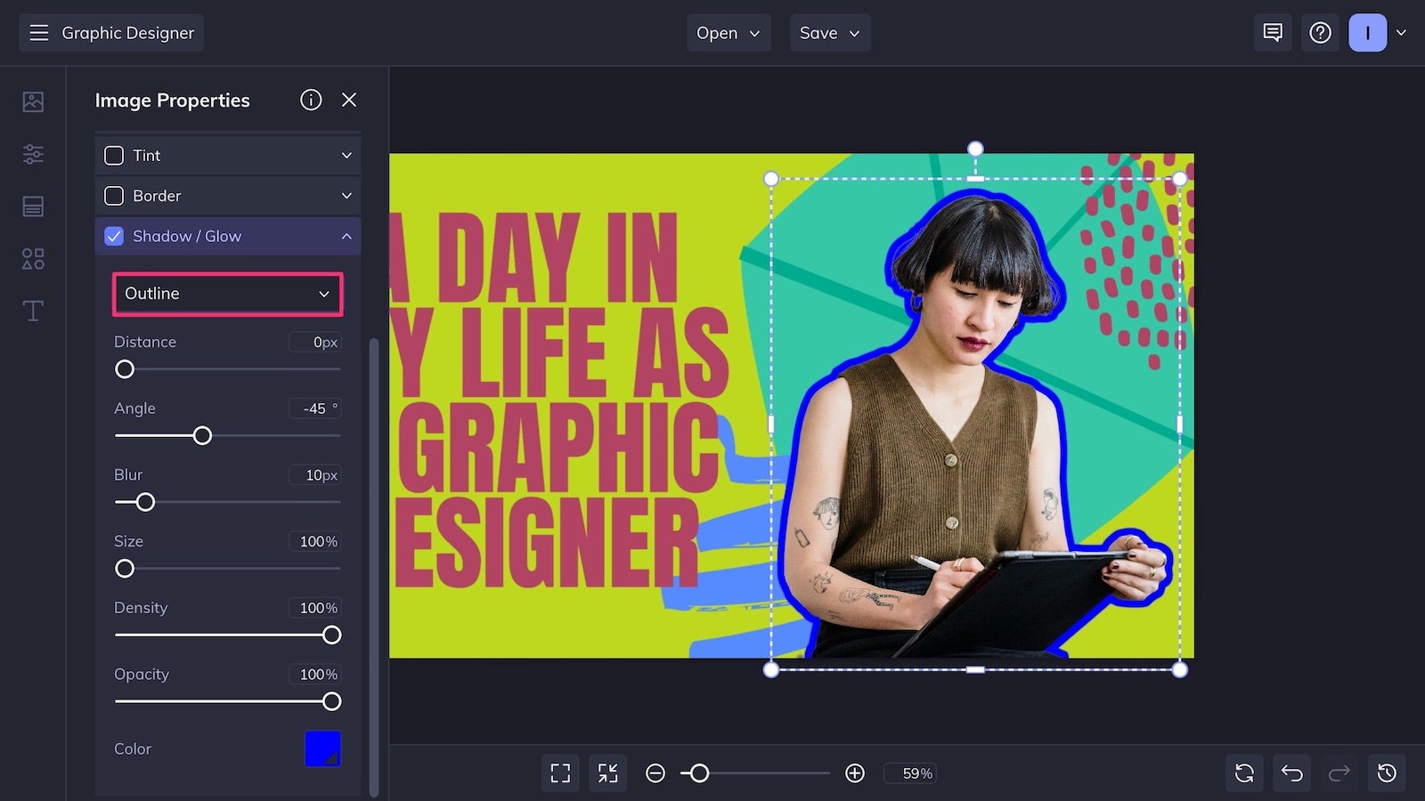The image size is (1425, 801).
Task: Click the reset canvas refresh icon
Action: click(1244, 773)
